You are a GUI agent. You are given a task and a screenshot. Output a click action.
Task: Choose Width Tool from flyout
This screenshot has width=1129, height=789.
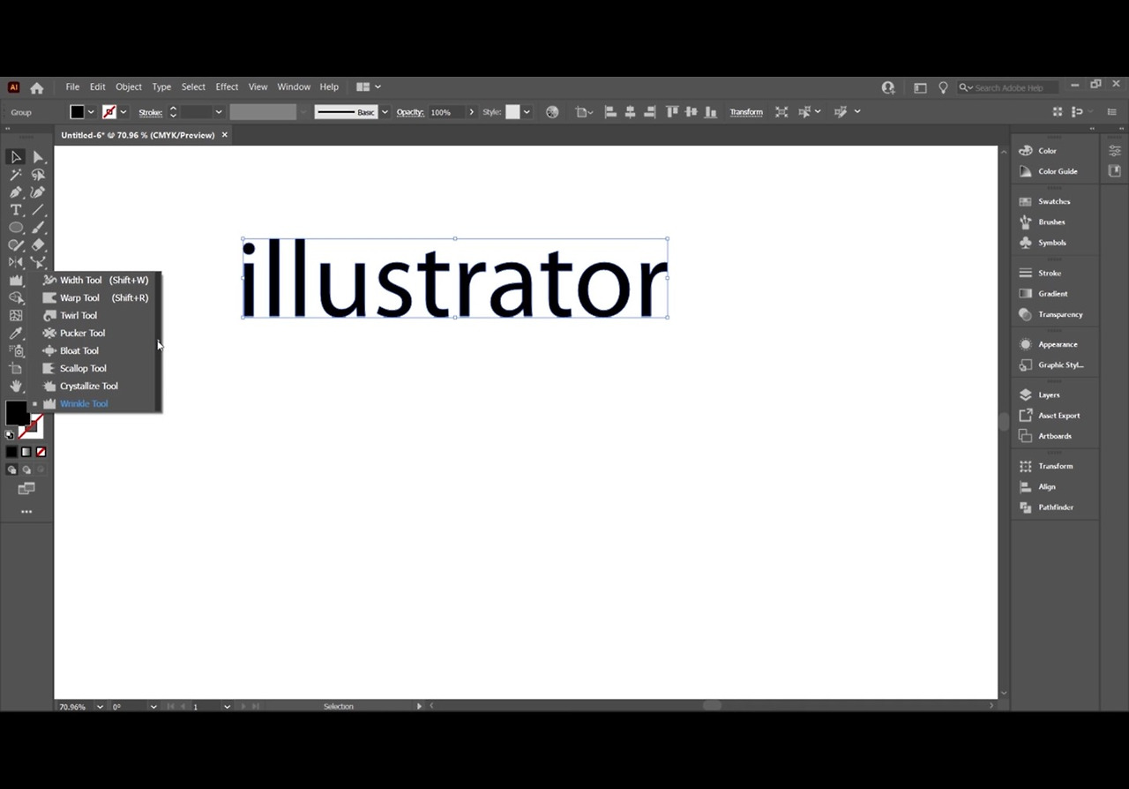(95, 280)
